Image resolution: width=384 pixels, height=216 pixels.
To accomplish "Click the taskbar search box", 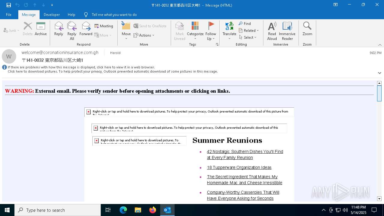I will (58, 210).
